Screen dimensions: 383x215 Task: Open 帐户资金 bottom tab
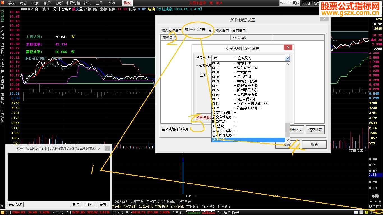click(224, 206)
